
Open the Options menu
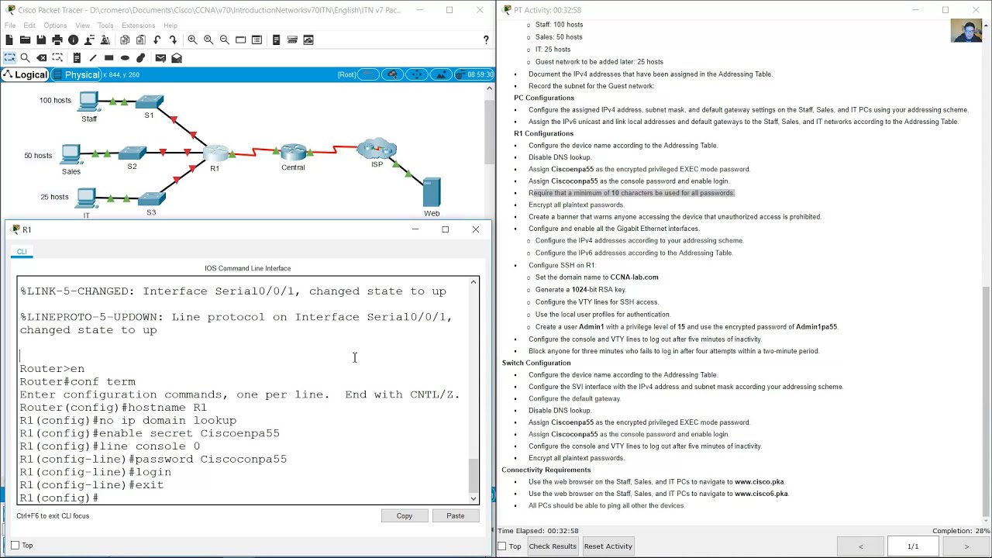tap(55, 26)
